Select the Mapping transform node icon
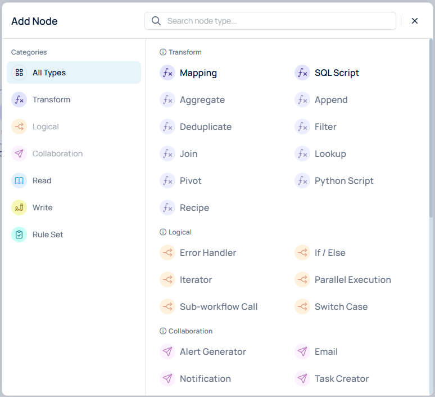 pos(167,73)
